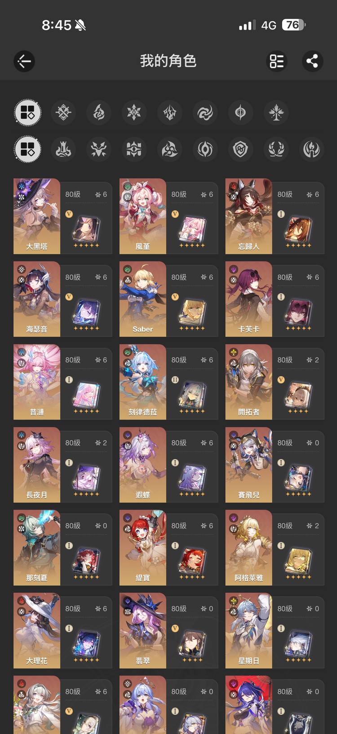This screenshot has height=734, width=337.
Task: Filter by the Preservation shield path icon
Action: (x=240, y=149)
